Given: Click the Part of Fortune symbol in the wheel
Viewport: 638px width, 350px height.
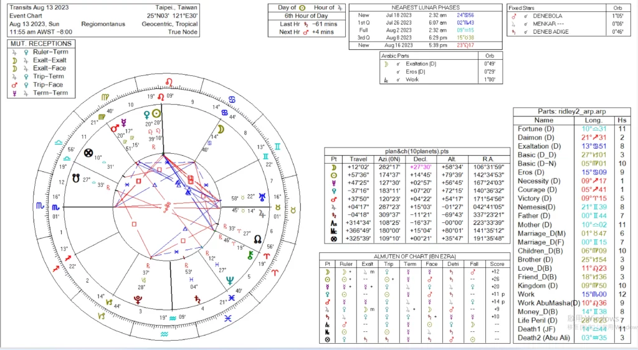Looking at the screenshot, I should [x=89, y=153].
